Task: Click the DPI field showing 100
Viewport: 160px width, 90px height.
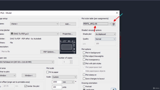Action: point(105,44)
